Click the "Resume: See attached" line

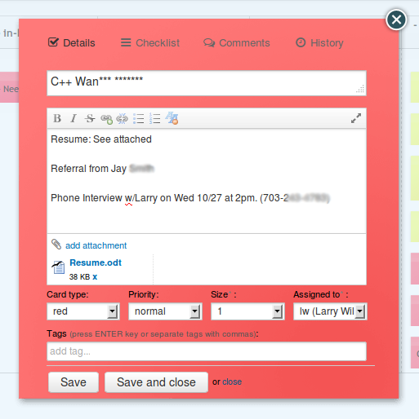(101, 139)
